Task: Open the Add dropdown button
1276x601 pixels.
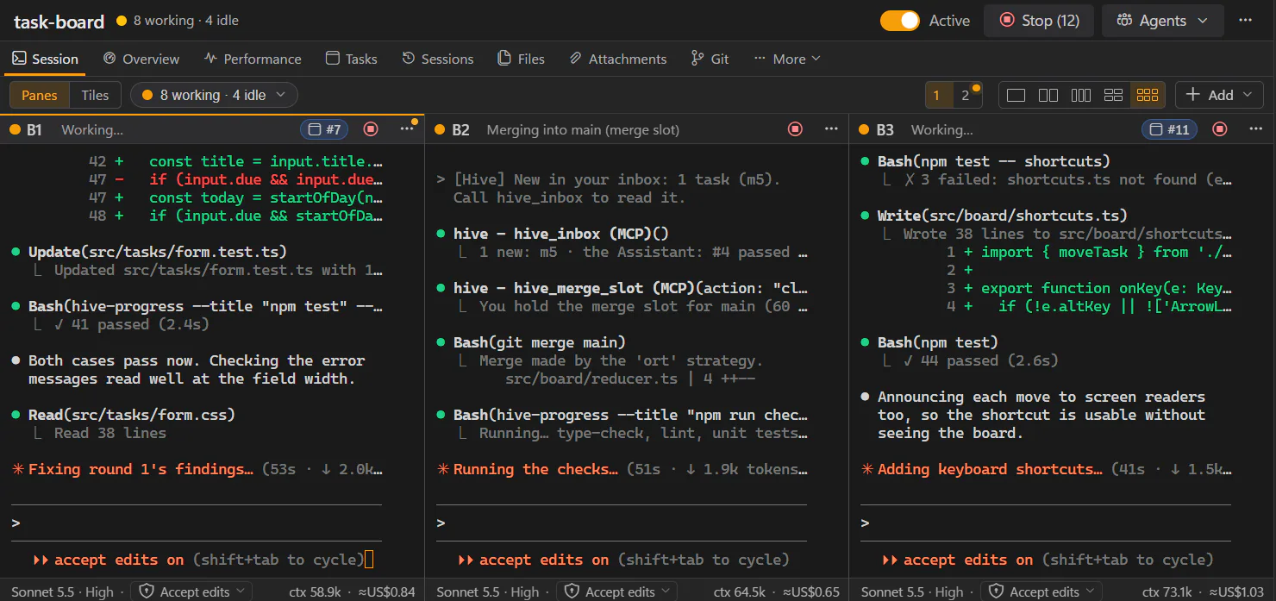Action: tap(1220, 95)
